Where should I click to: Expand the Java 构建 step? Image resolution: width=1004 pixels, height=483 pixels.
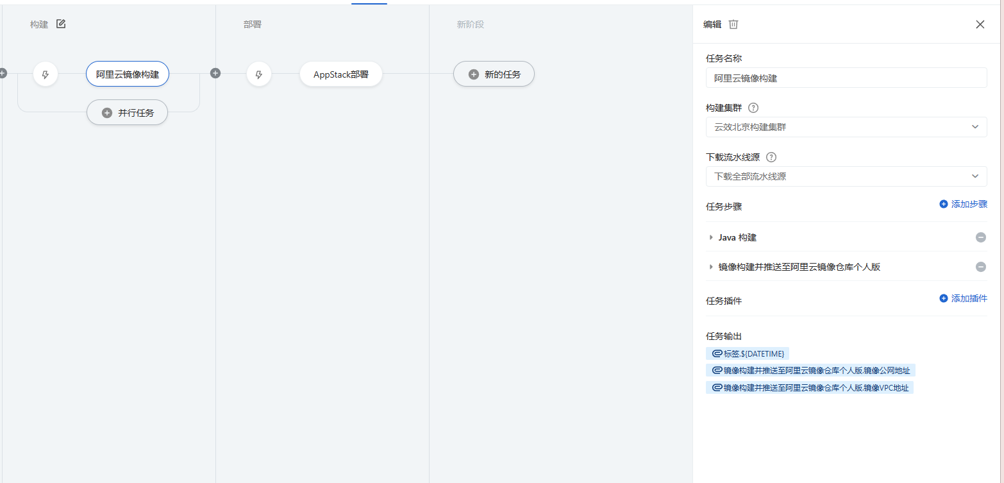coord(711,237)
